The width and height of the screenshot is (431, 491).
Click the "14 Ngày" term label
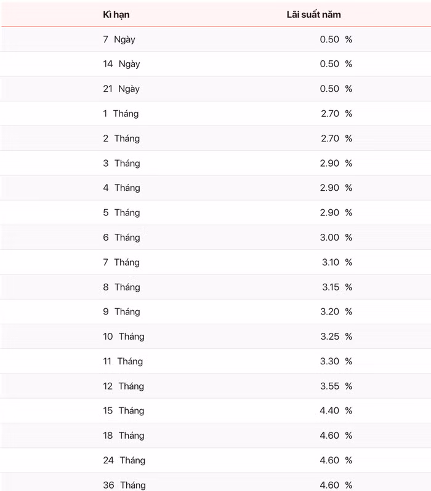(x=121, y=64)
